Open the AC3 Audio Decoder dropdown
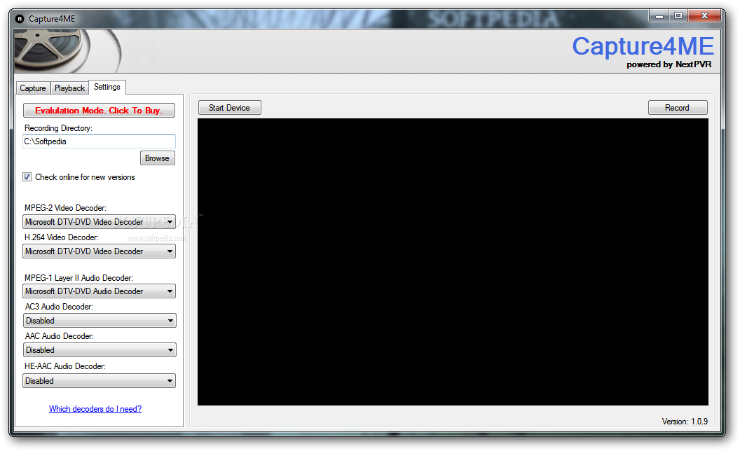 (x=100, y=321)
